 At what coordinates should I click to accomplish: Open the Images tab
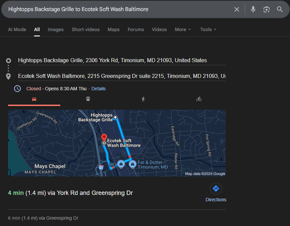(x=56, y=29)
